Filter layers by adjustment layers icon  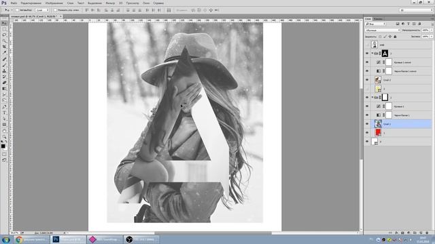(x=403, y=24)
